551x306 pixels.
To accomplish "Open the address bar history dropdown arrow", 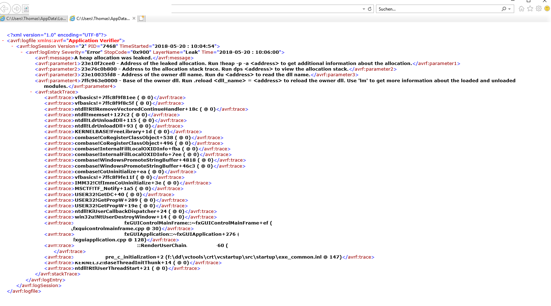I will pos(364,9).
